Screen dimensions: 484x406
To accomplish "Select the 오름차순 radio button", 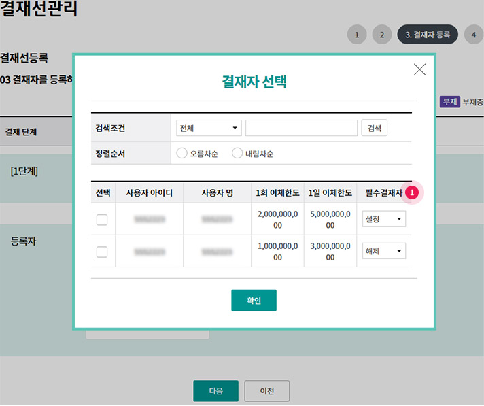I will [x=181, y=154].
